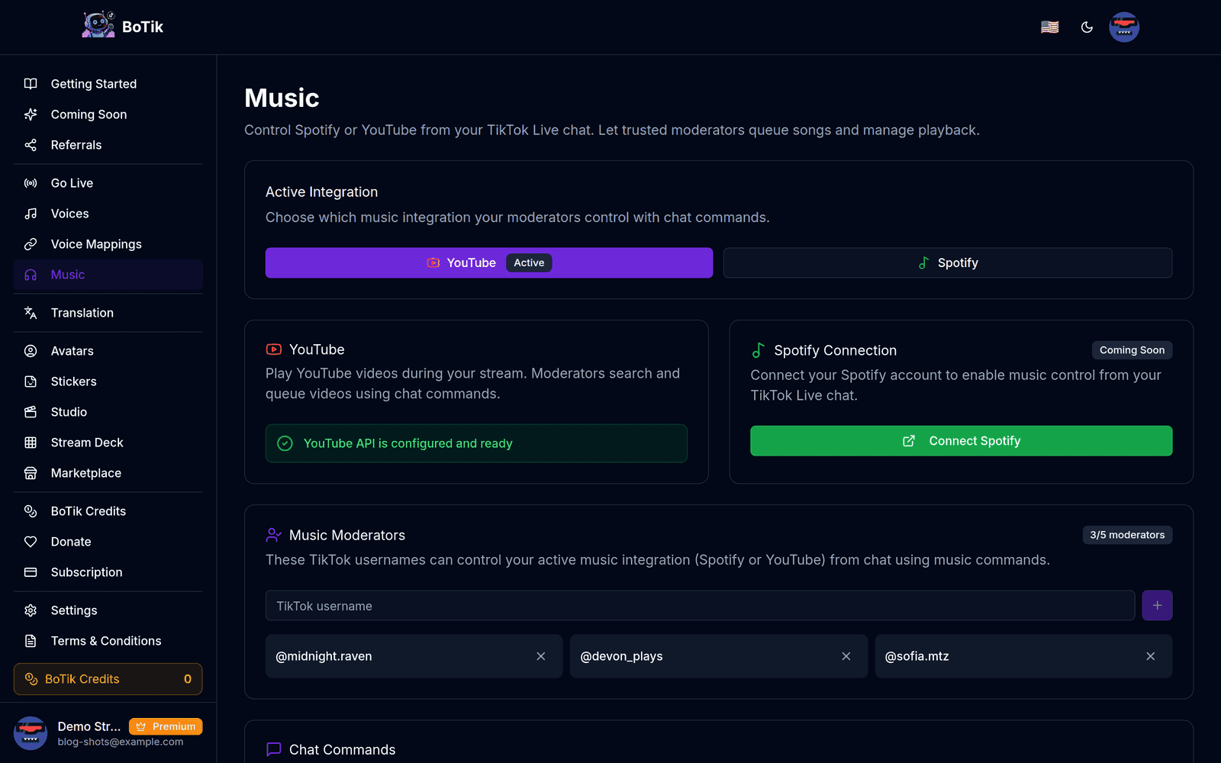The height and width of the screenshot is (763, 1221).
Task: Click the Premium badge near the user name
Action: [166, 726]
